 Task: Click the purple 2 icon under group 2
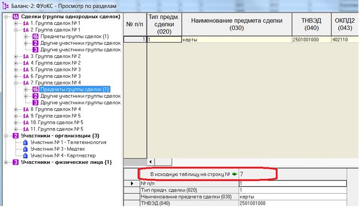click(x=35, y=43)
